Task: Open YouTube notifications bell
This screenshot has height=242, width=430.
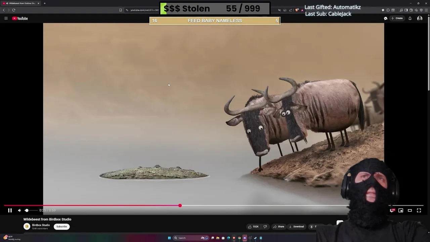Action: (x=410, y=18)
